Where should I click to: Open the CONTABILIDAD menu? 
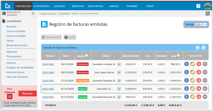23,6
